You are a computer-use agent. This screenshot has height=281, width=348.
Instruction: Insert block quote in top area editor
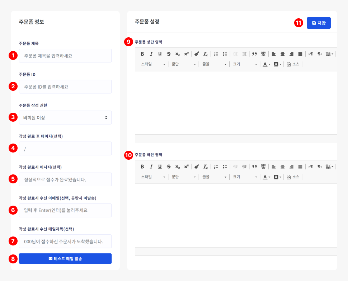254,54
